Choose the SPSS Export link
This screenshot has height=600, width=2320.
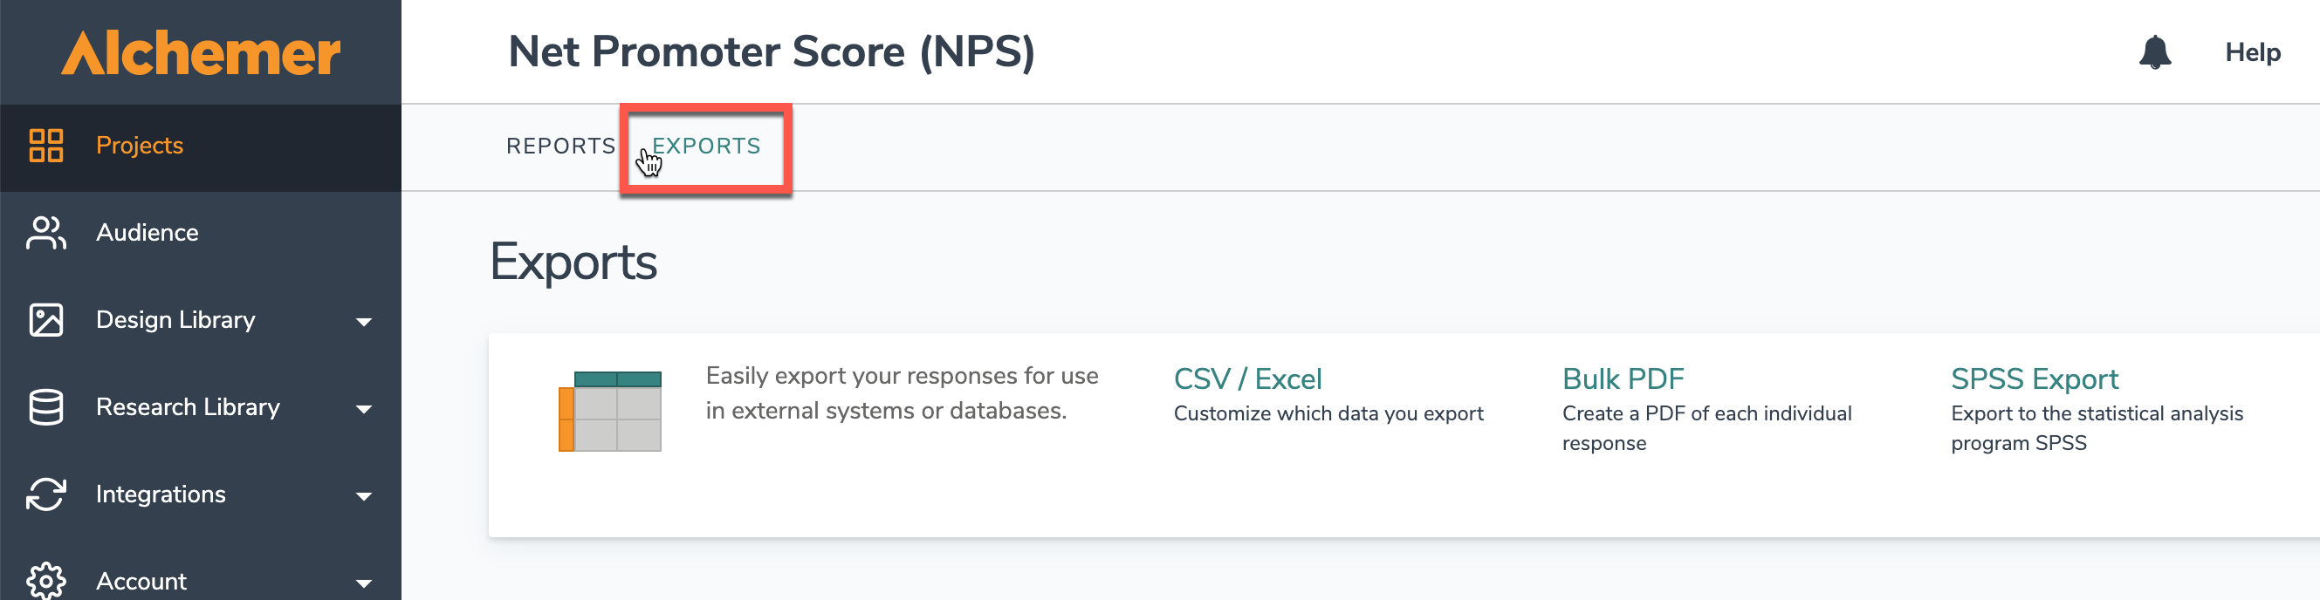coord(2034,378)
